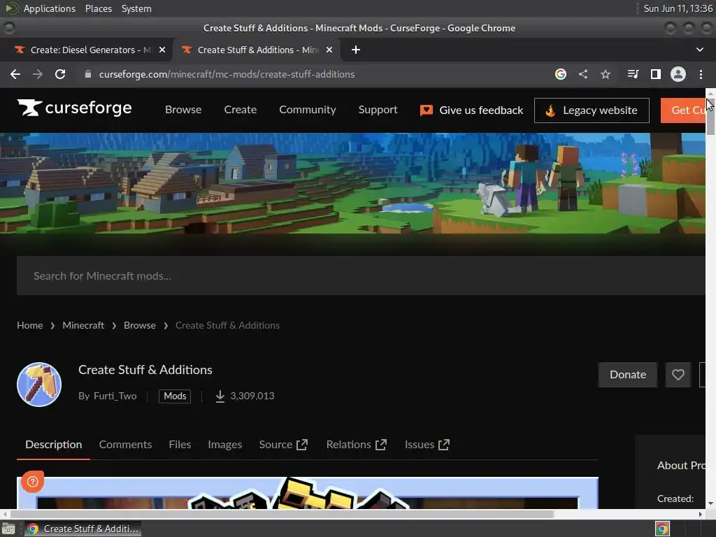Go back with the browser back arrow
The width and height of the screenshot is (716, 537).
15,74
